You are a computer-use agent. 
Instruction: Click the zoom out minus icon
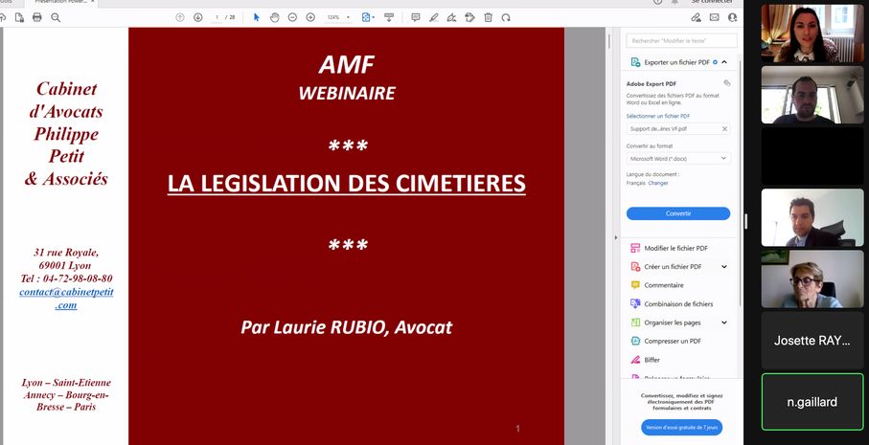click(292, 17)
